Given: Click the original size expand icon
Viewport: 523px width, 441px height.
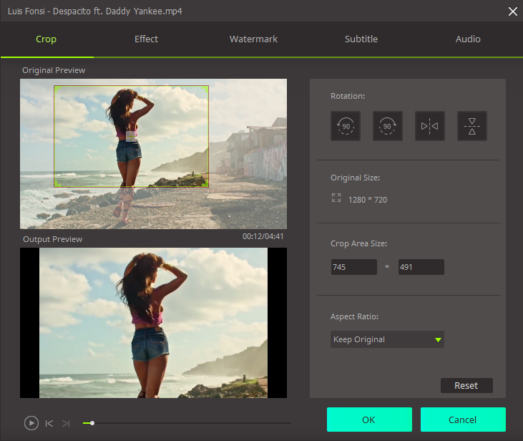Looking at the screenshot, I should tap(336, 198).
